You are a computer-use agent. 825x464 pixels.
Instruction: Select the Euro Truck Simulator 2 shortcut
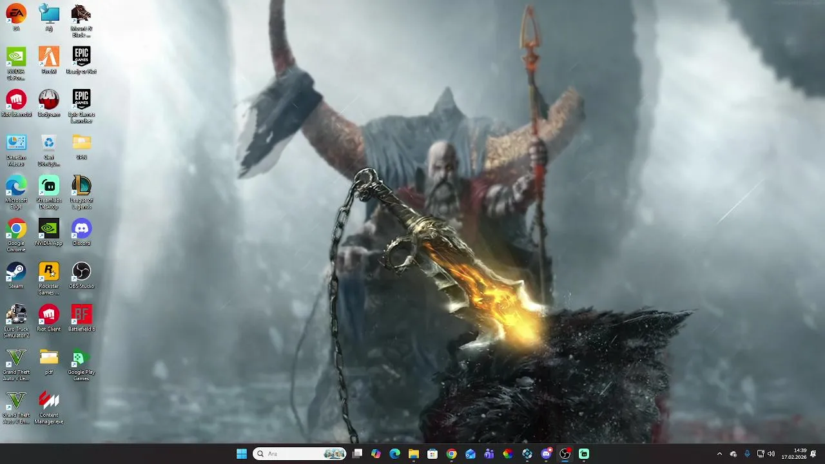click(x=16, y=321)
